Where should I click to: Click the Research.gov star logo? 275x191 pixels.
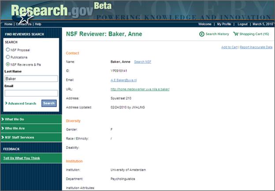coord(26,18)
